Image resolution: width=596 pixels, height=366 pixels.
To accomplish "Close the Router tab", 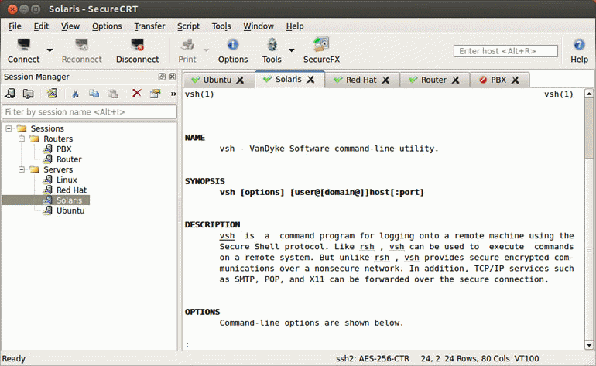I will pos(455,80).
